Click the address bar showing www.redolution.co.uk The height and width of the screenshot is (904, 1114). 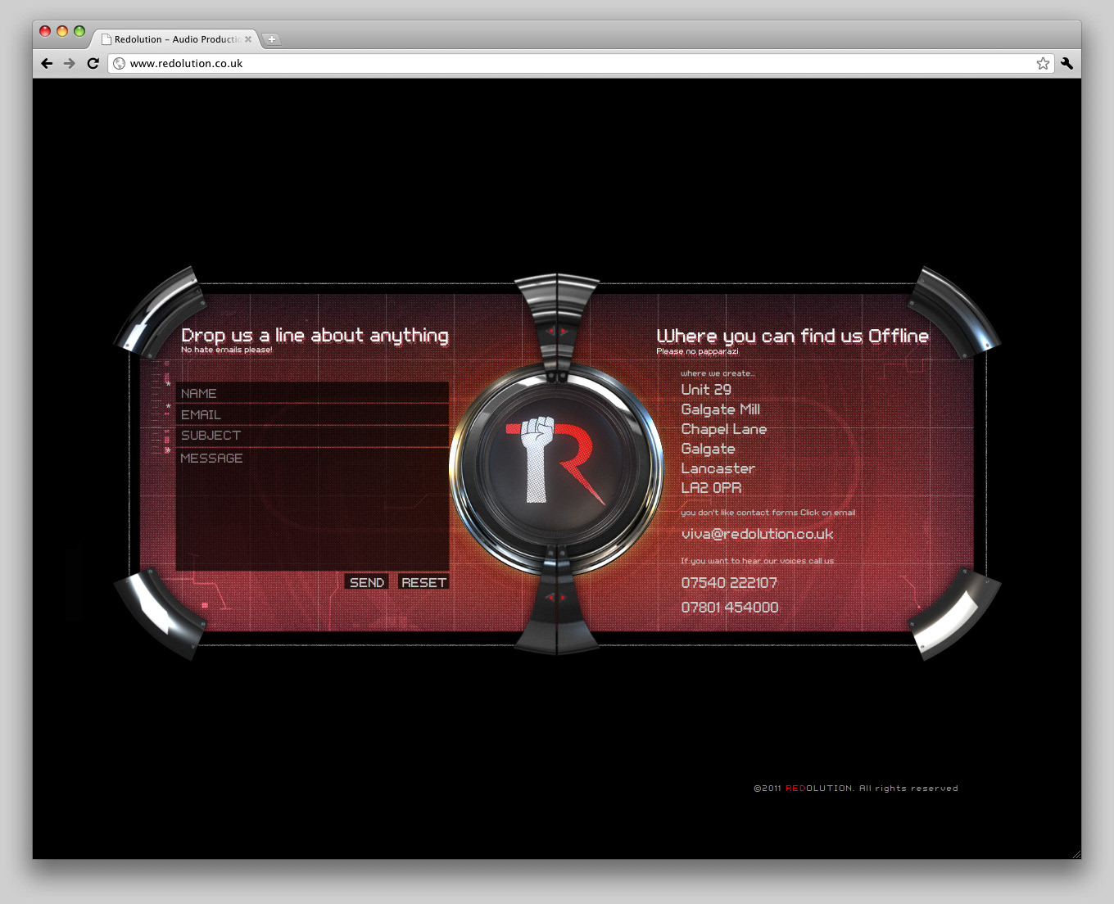click(x=573, y=64)
